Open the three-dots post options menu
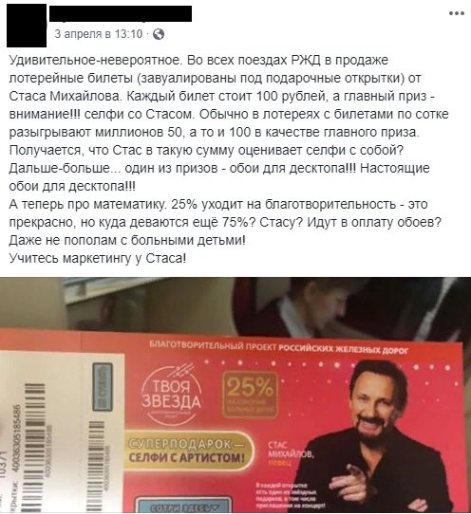The width and height of the screenshot is (471, 514). (457, 13)
